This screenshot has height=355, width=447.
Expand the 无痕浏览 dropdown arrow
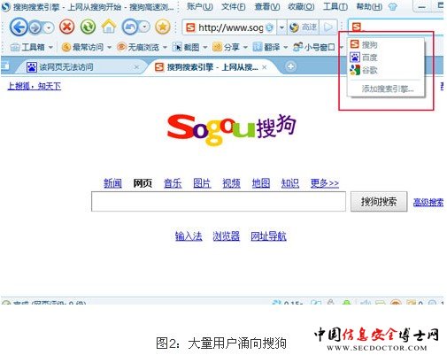165,47
